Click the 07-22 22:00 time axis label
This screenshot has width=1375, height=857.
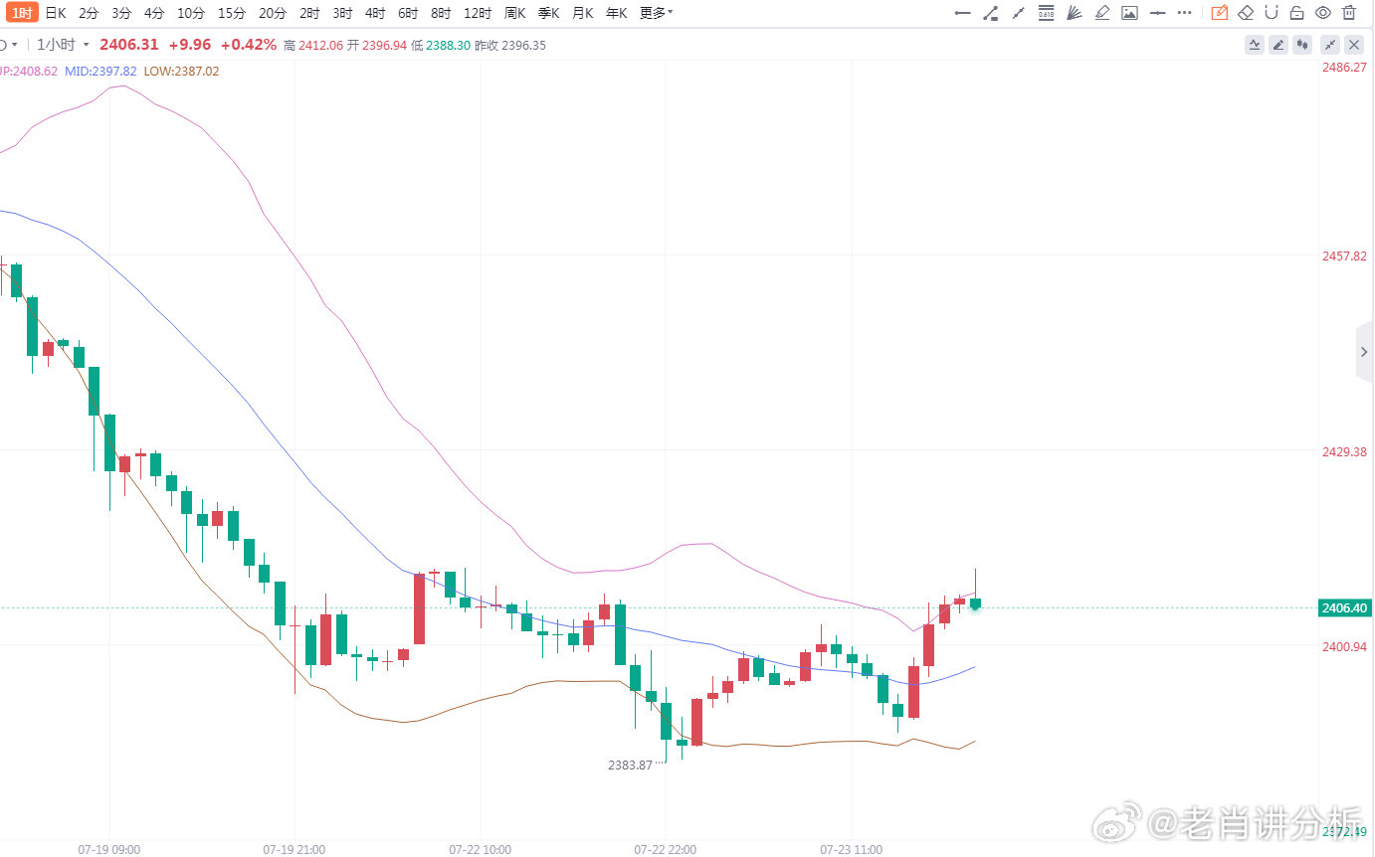(665, 850)
